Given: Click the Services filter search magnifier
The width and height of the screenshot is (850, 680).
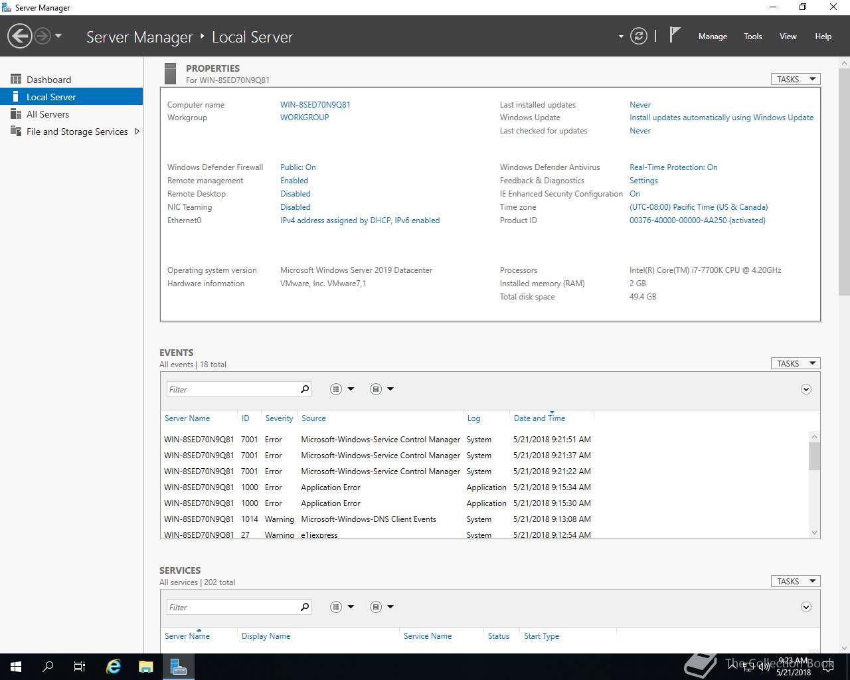Looking at the screenshot, I should (x=305, y=607).
